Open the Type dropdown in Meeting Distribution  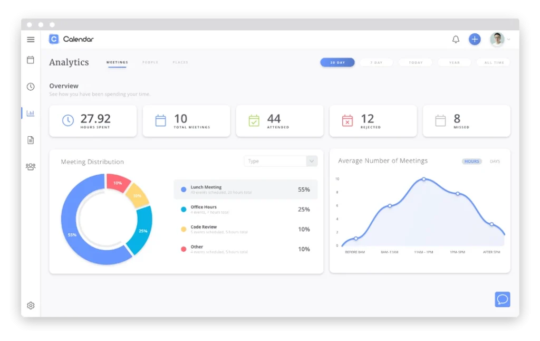click(281, 161)
